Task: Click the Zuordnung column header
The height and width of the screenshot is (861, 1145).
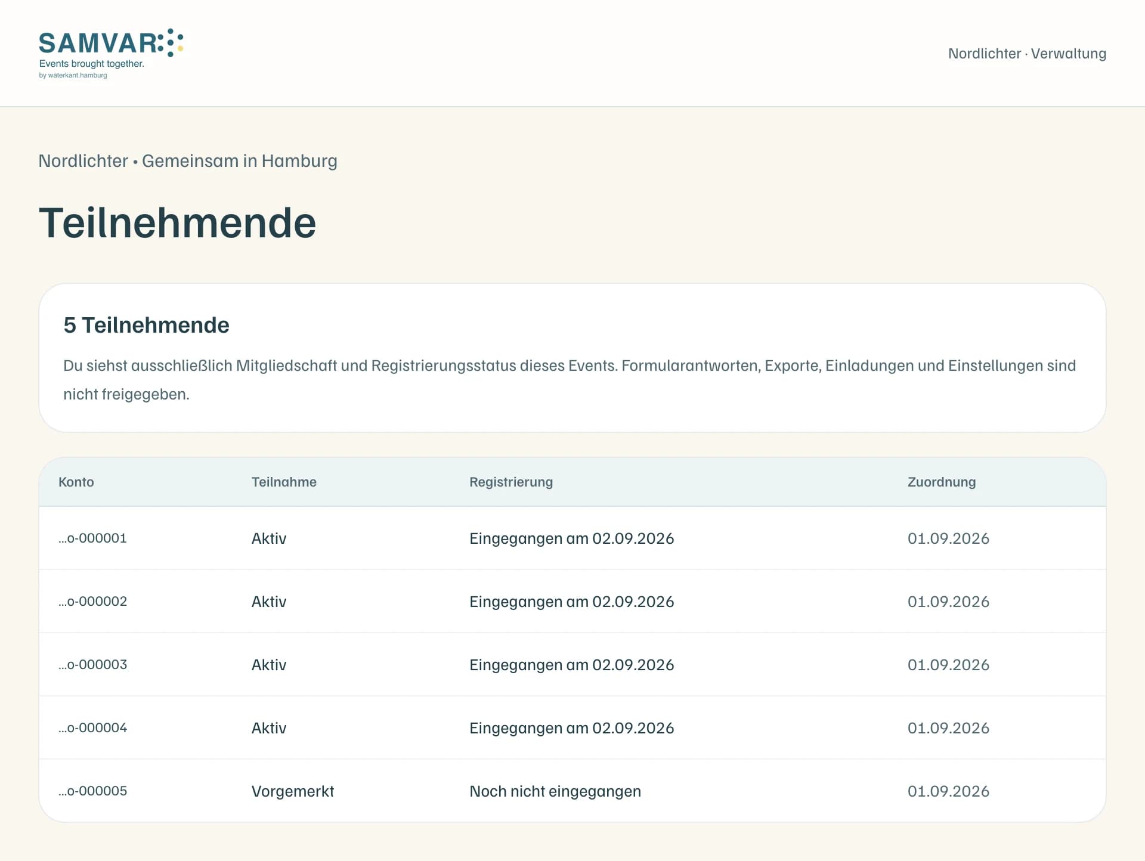Action: click(942, 482)
